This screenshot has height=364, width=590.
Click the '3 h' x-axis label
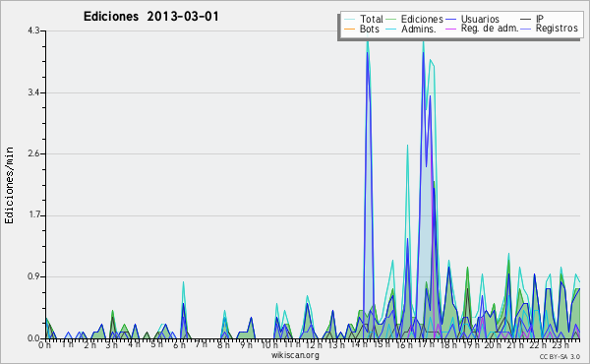[111, 345]
